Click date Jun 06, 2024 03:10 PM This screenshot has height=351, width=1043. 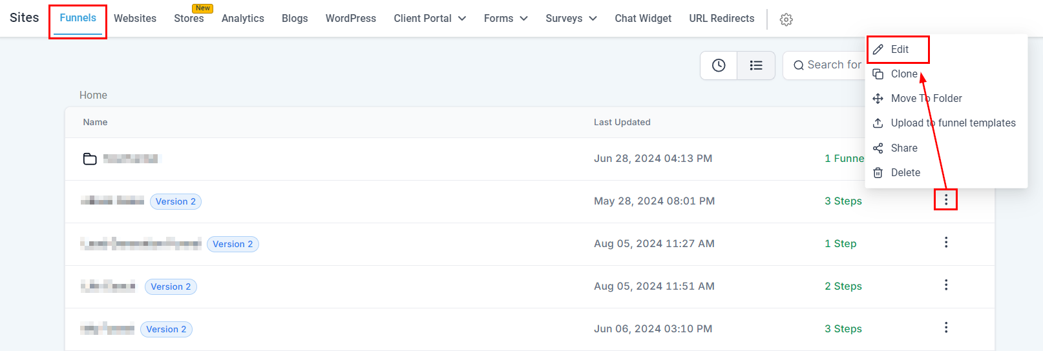coord(653,329)
